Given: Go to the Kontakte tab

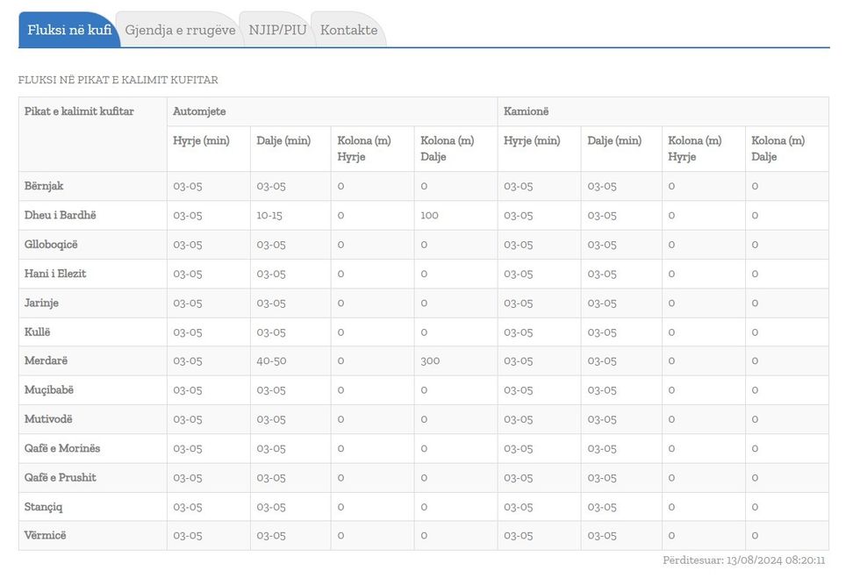Looking at the screenshot, I should click(348, 30).
